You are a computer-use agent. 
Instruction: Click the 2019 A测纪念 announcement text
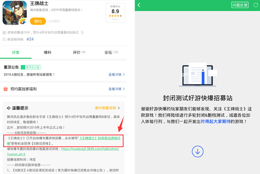[x=29, y=75]
